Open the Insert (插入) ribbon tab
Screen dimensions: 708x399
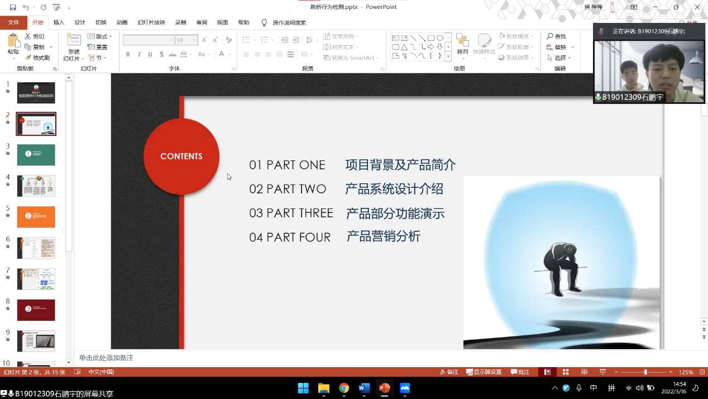[x=59, y=22]
